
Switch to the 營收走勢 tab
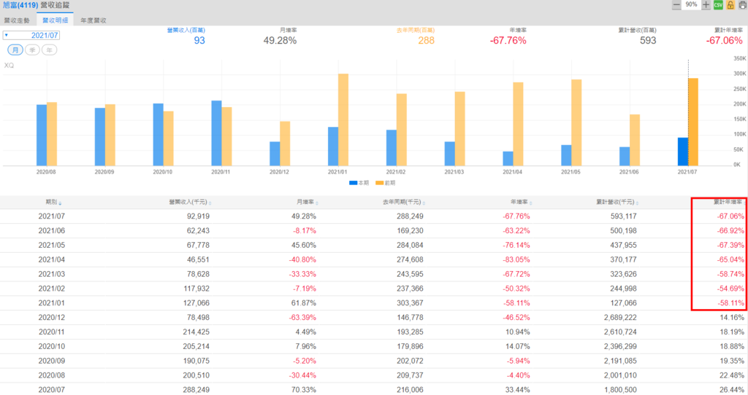[17, 20]
